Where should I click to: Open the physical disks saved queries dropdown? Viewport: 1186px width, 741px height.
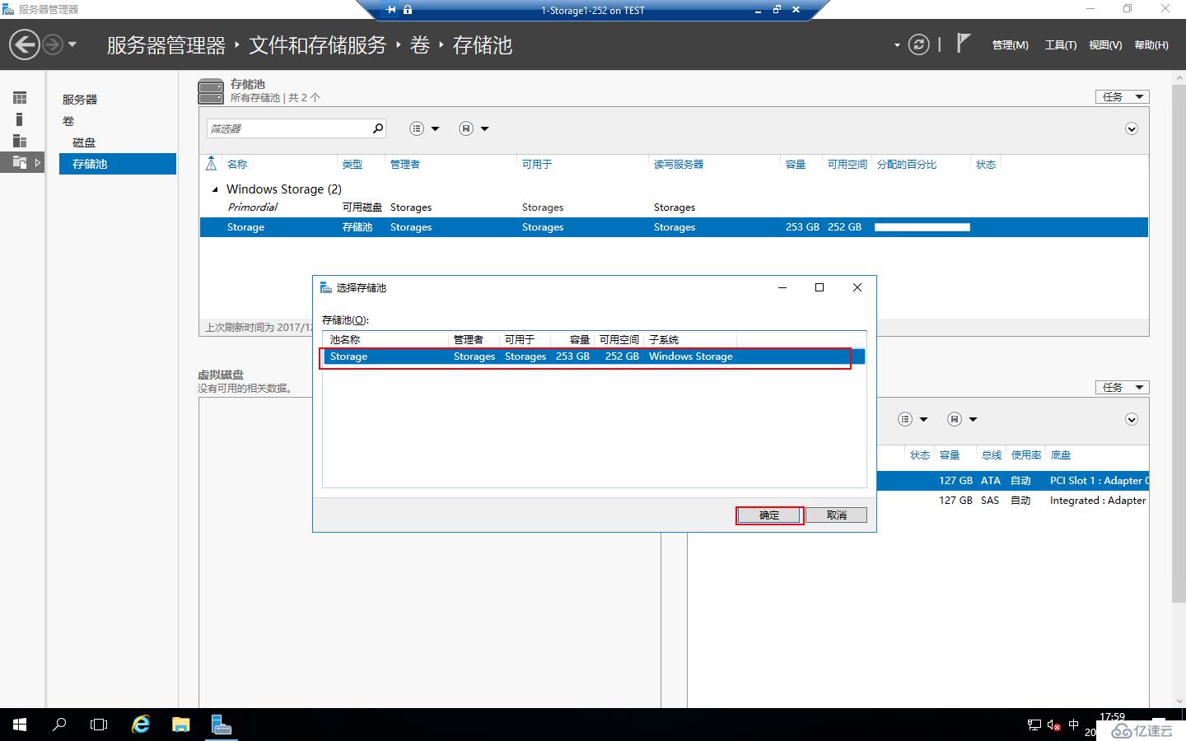pos(962,419)
